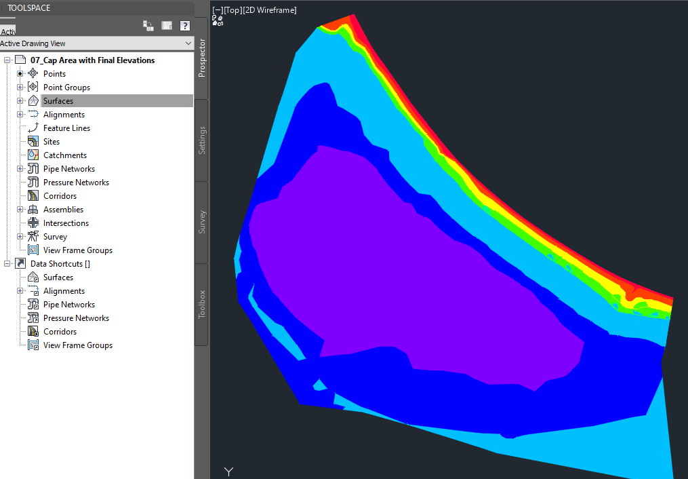Select the Survey branch icon
The height and width of the screenshot is (479, 688).
click(x=33, y=236)
